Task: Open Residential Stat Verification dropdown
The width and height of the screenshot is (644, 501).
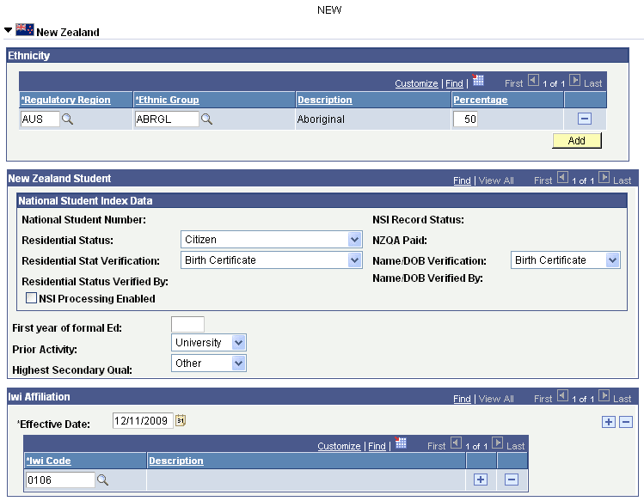Action: click(272, 260)
